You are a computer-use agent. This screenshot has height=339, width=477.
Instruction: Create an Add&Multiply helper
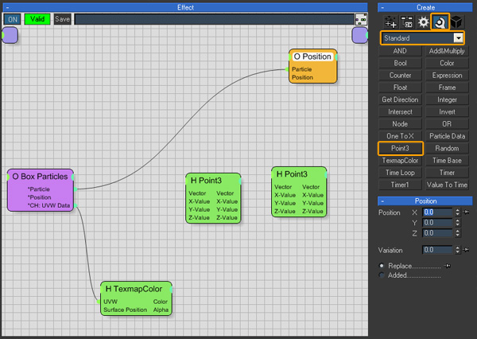coord(447,51)
